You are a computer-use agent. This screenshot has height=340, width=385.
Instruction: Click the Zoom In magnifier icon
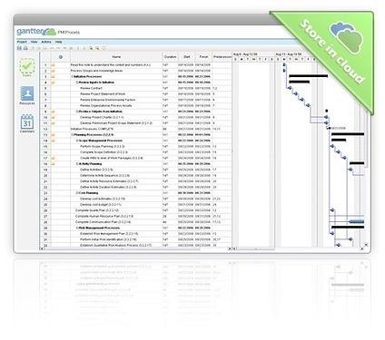[91, 48]
